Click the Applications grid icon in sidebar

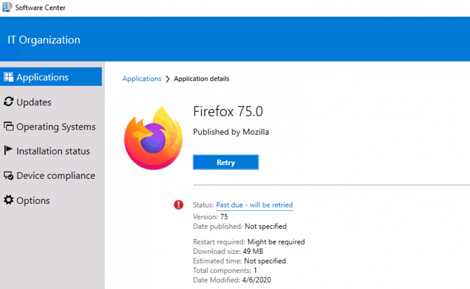(8, 77)
